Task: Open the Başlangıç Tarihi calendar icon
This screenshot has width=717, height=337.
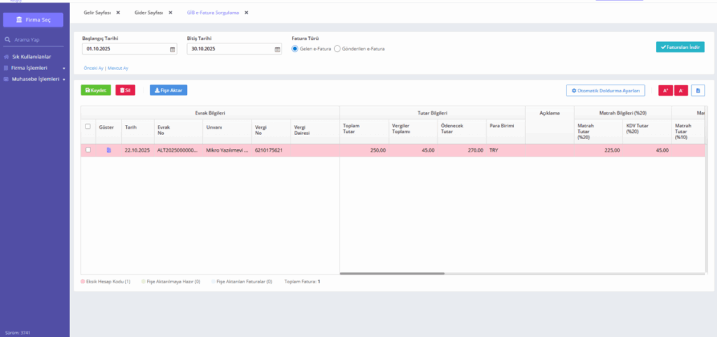Action: (x=172, y=50)
